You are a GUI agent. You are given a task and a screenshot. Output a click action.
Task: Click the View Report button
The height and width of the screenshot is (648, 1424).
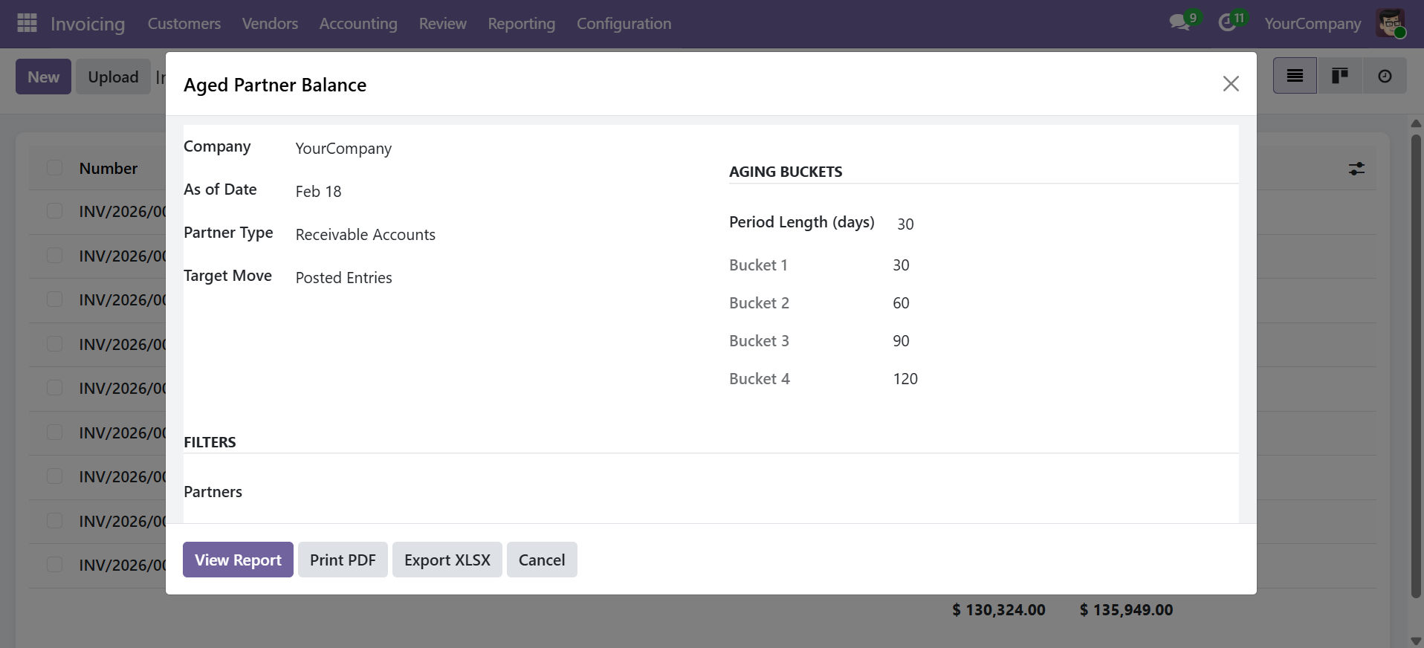point(238,560)
